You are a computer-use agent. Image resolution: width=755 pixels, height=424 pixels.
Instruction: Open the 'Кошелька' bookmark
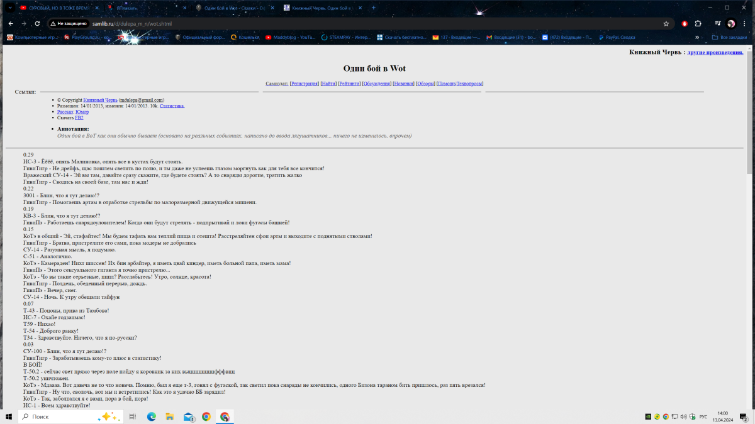pyautogui.click(x=245, y=37)
